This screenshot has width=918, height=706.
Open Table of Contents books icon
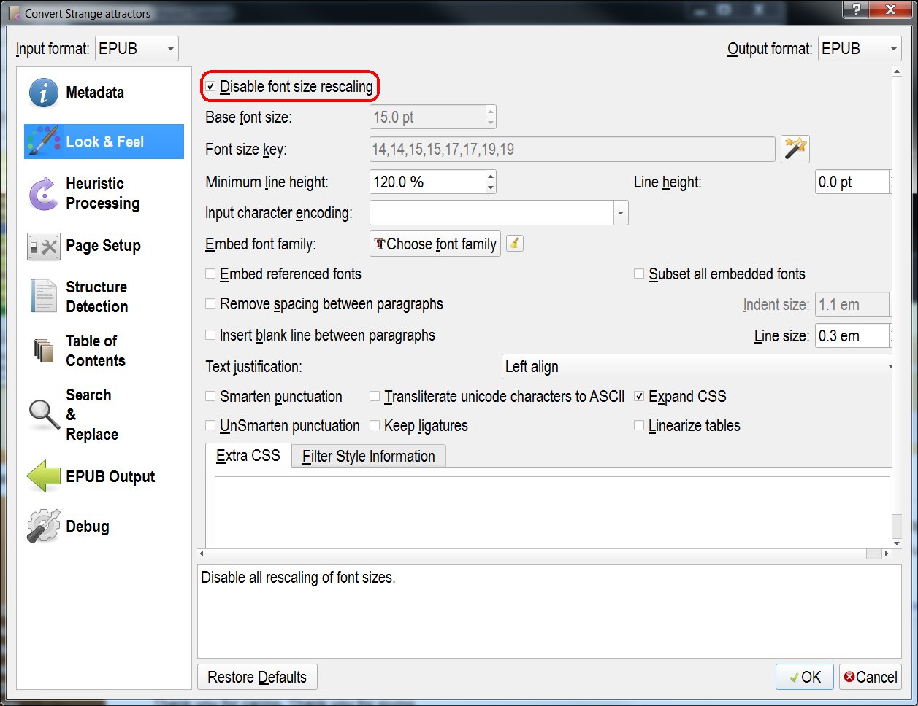click(44, 351)
